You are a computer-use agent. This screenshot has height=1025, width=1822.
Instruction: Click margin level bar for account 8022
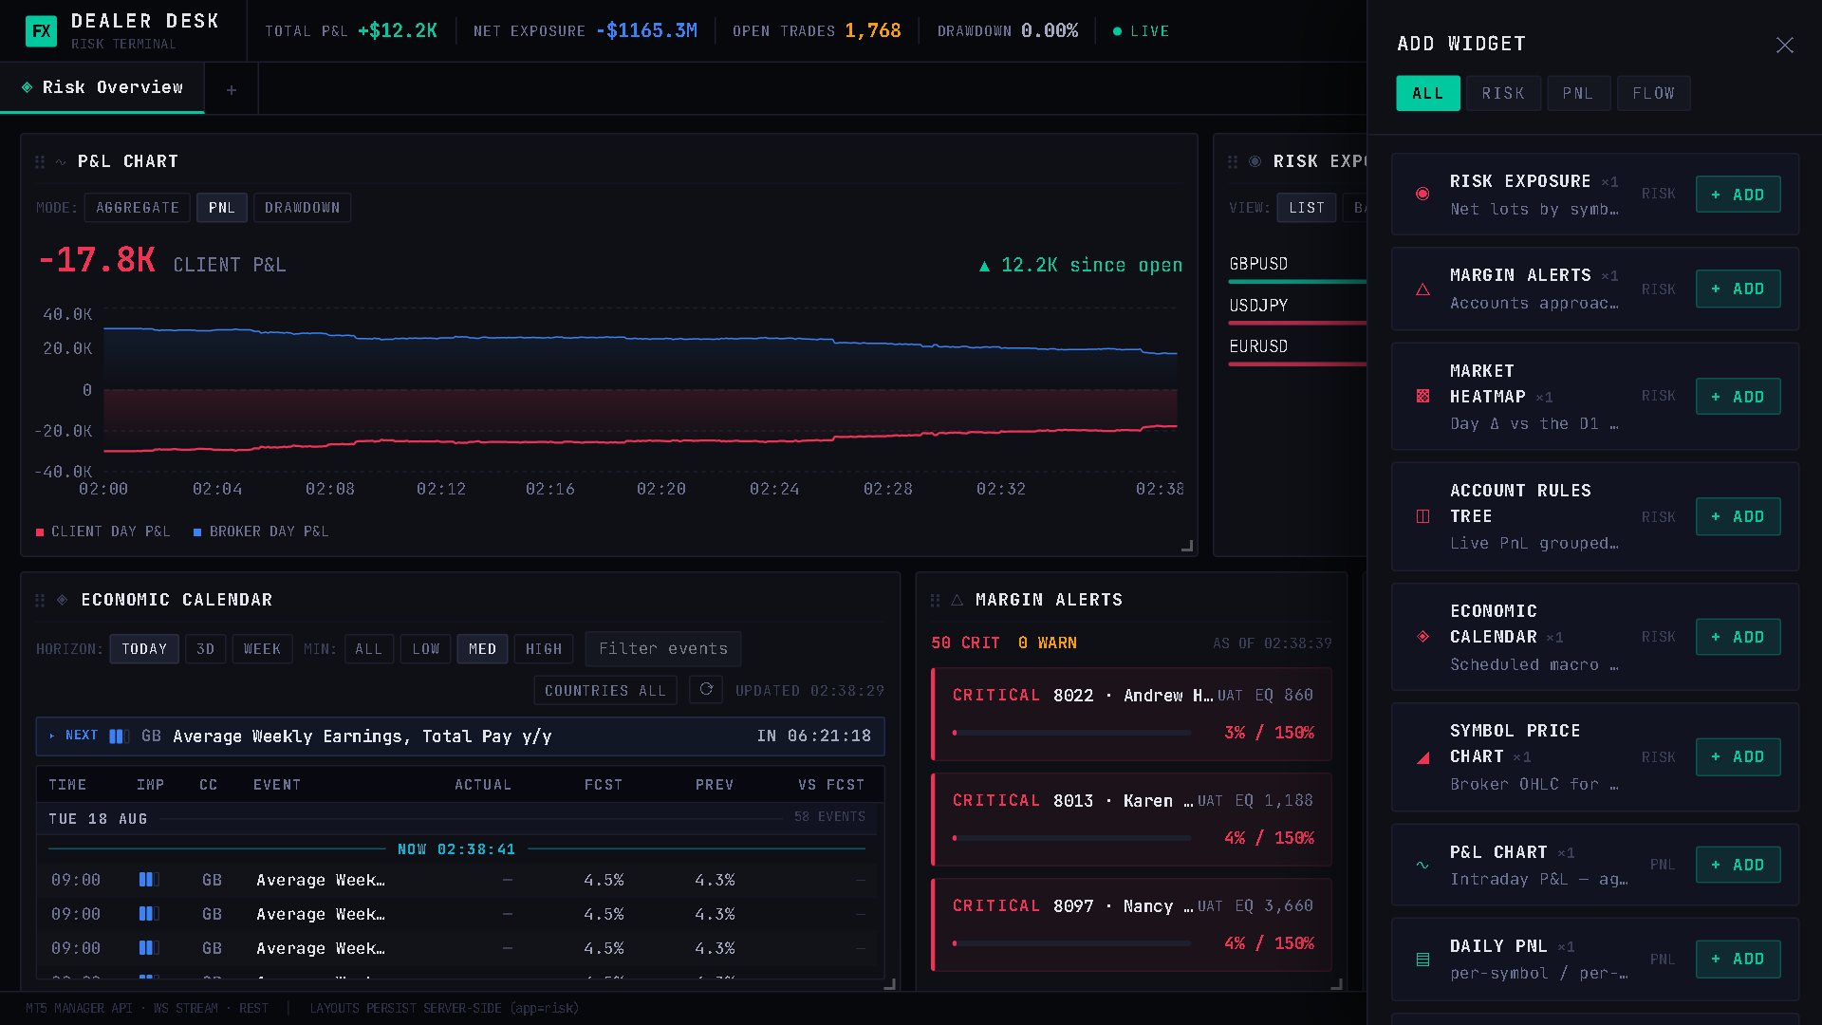1071,733
